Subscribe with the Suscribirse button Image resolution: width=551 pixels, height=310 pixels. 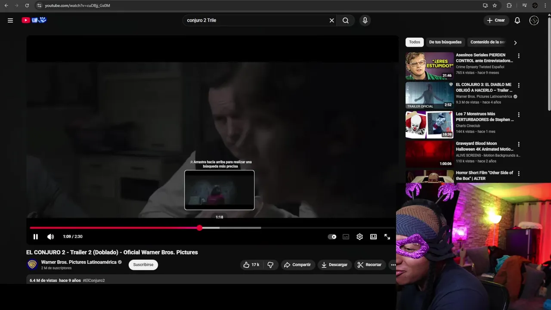point(143,265)
